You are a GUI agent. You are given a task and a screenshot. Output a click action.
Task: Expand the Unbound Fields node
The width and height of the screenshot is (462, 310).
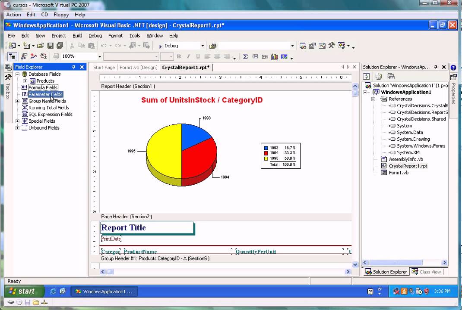[17, 128]
